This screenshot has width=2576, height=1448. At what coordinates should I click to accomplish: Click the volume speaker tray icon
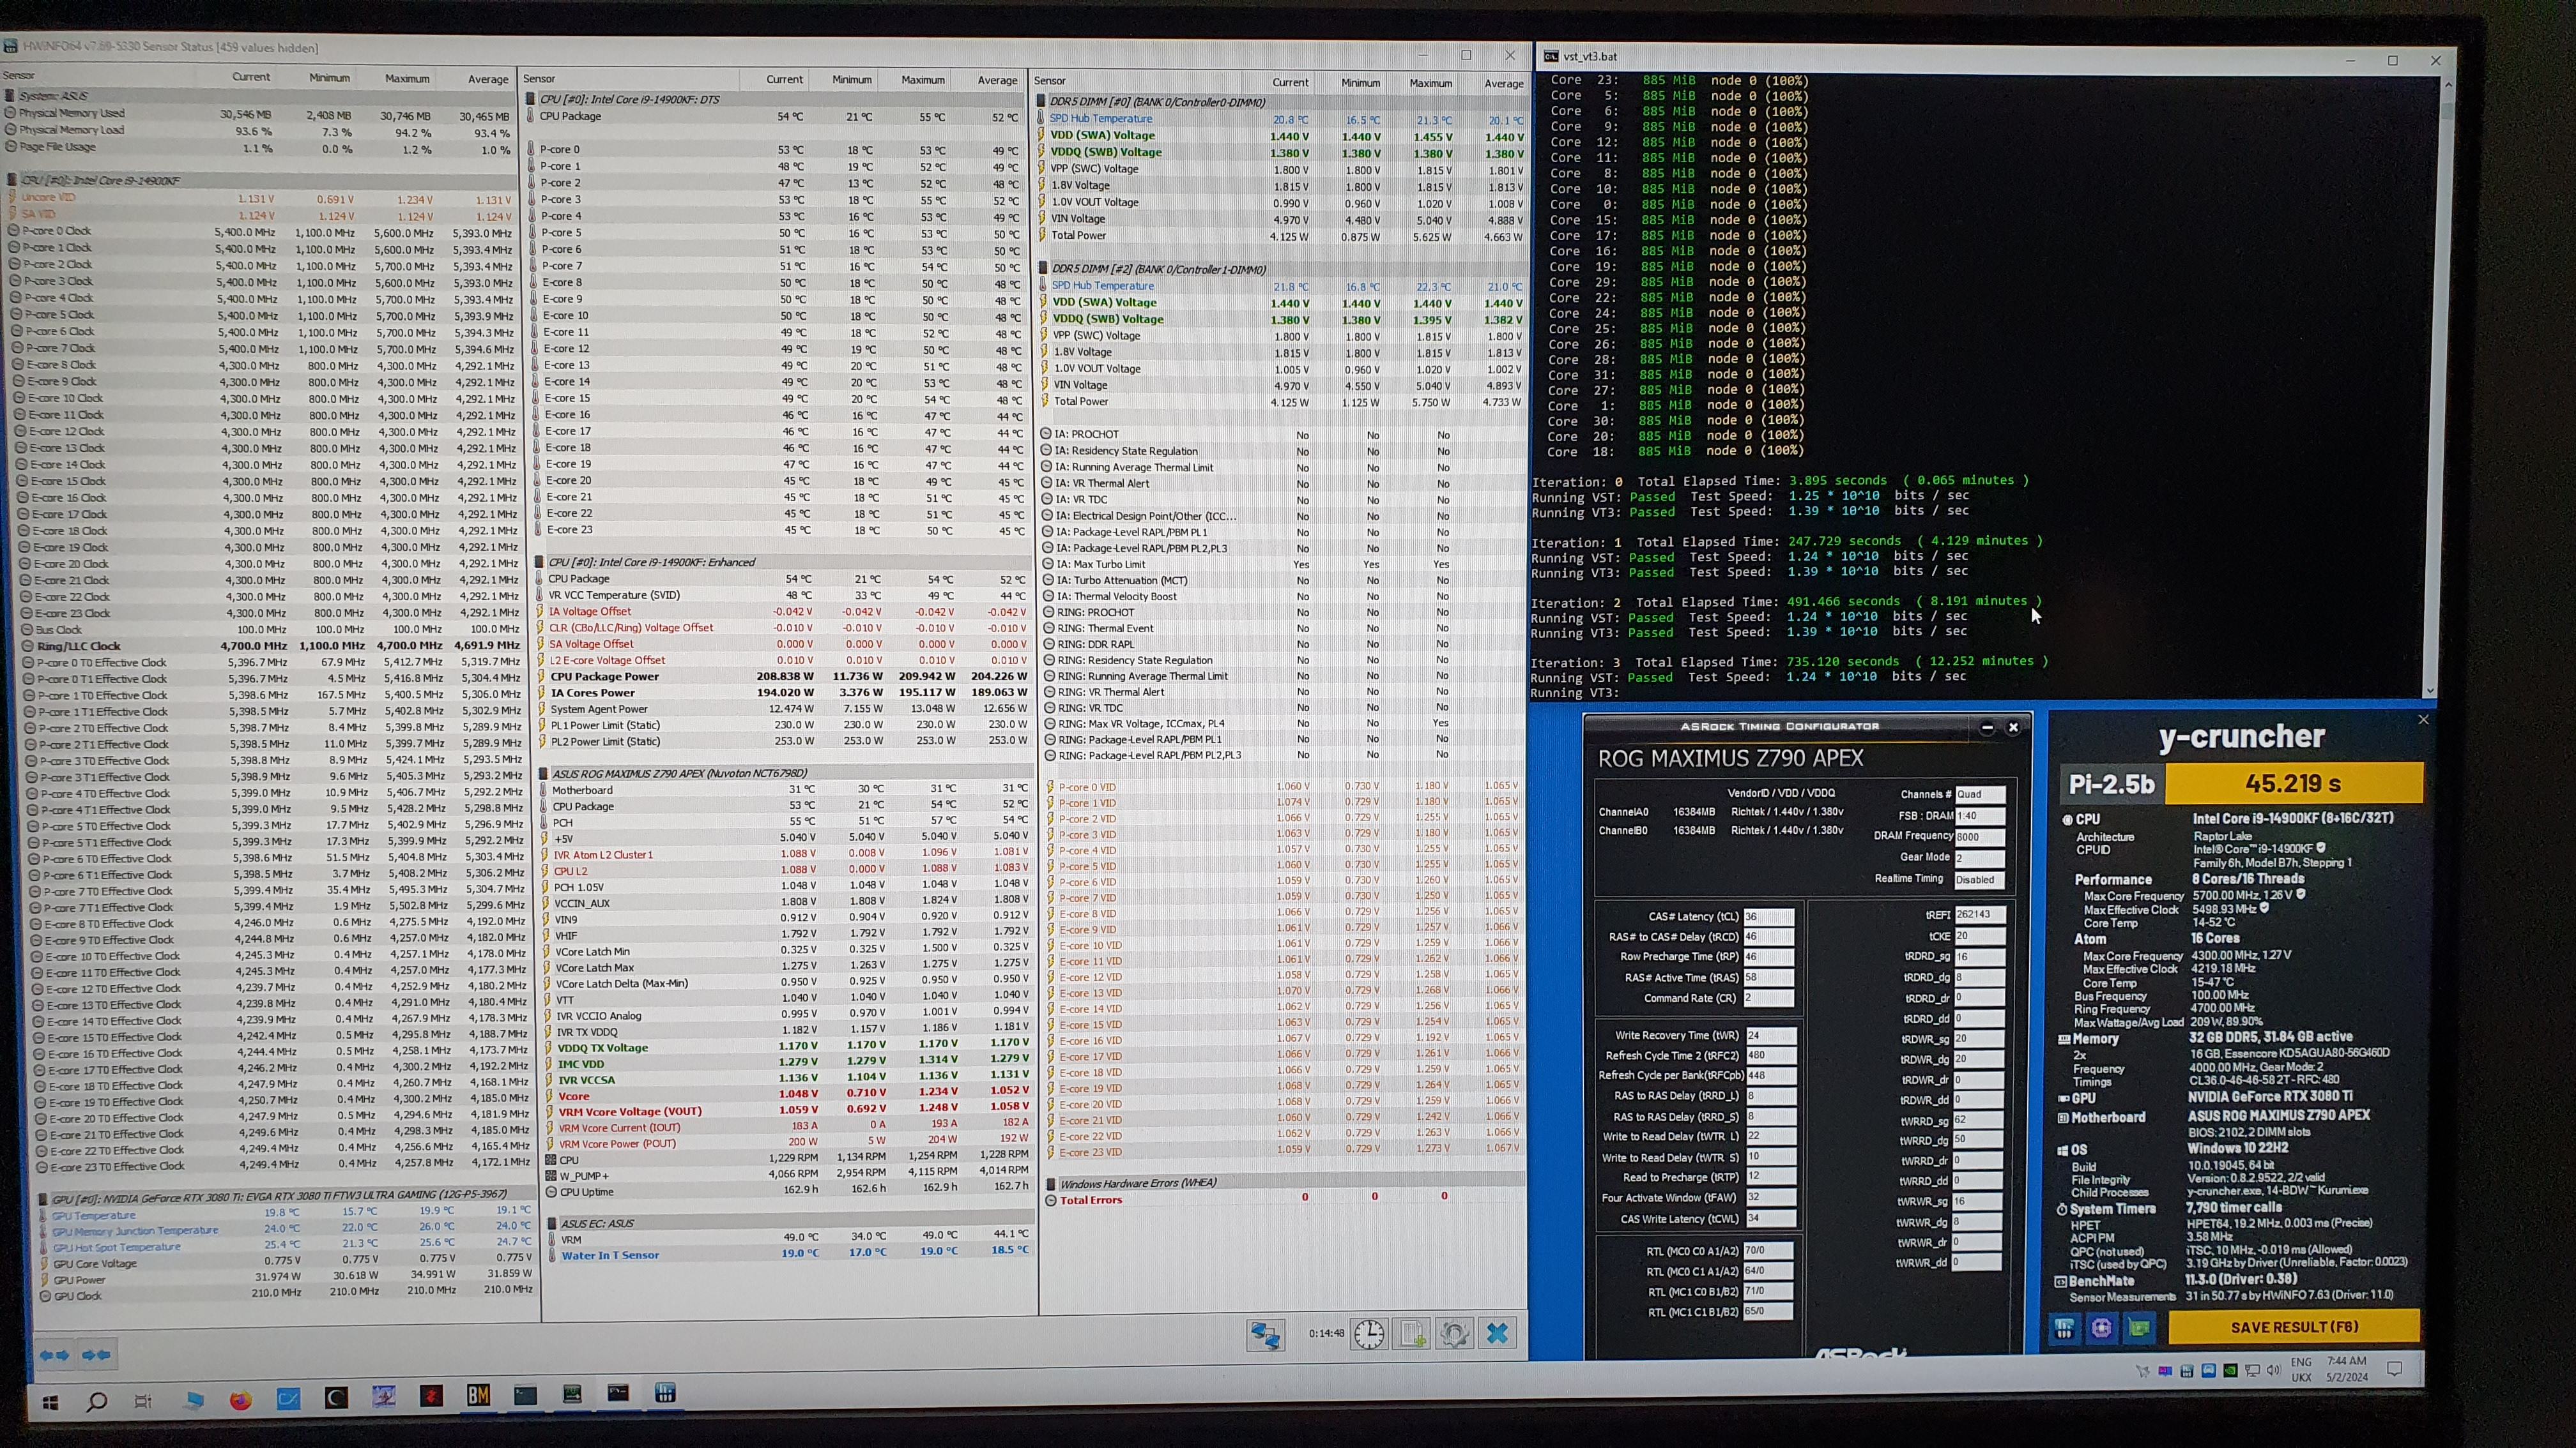[2273, 1370]
